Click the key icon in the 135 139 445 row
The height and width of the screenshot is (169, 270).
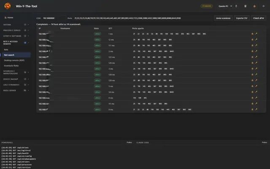[256, 98]
